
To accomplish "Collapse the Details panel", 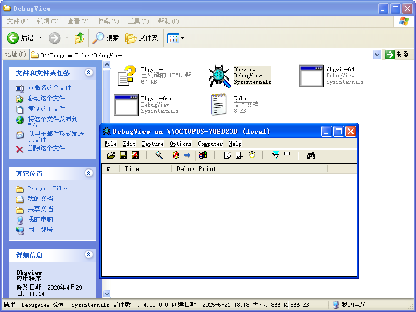I will click(88, 255).
